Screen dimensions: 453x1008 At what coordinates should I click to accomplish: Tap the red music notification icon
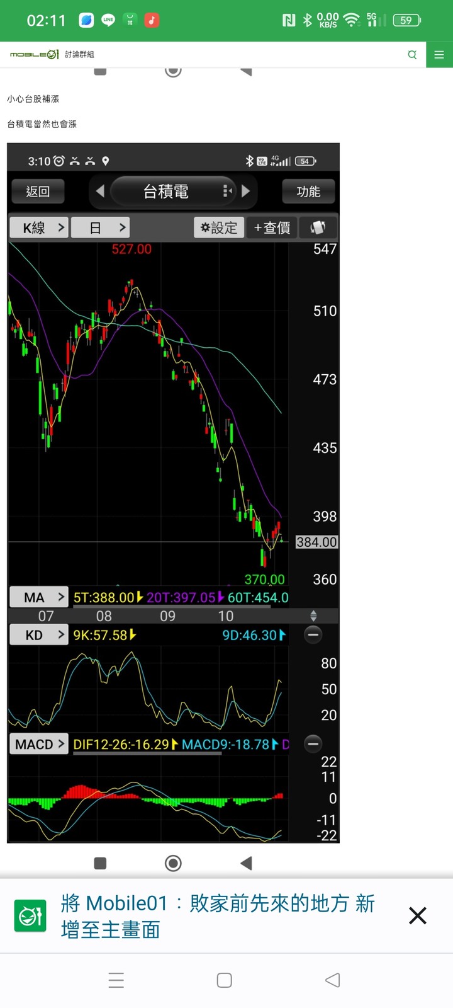pyautogui.click(x=152, y=20)
